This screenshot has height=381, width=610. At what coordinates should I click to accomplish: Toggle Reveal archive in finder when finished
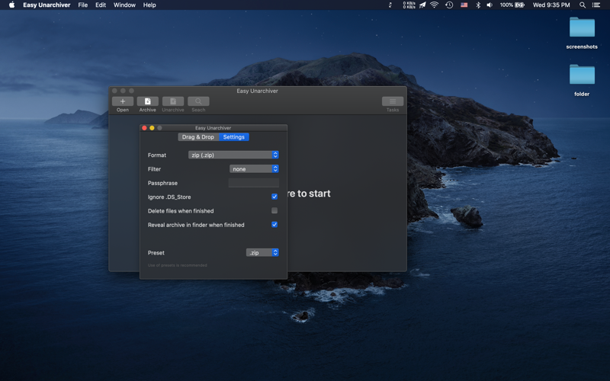tap(274, 225)
